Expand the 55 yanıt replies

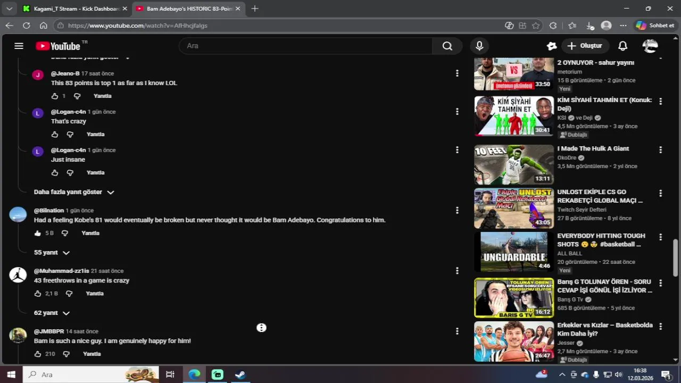pyautogui.click(x=52, y=253)
